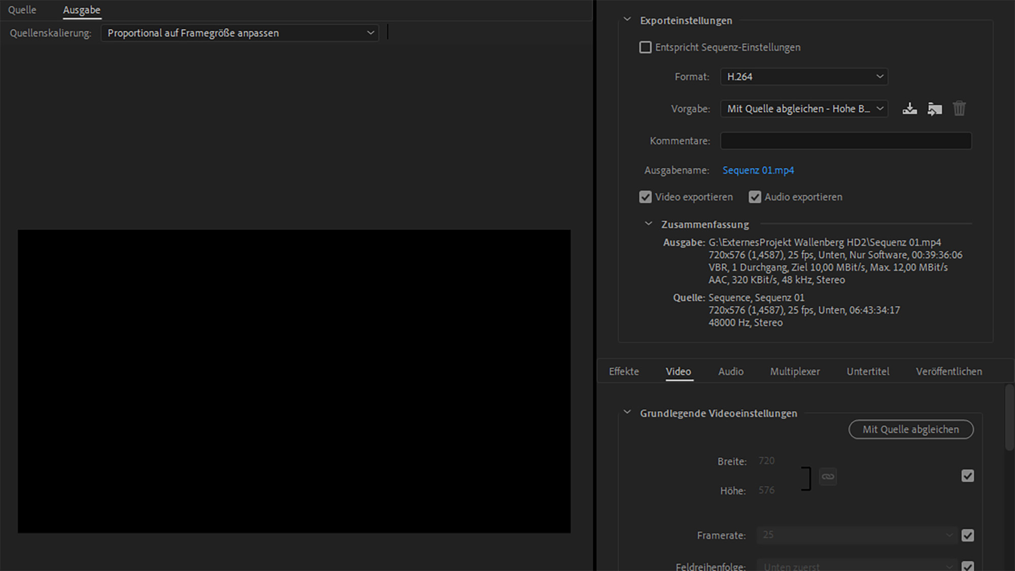This screenshot has height=571, width=1015.
Task: Toggle the Framerate match-source checkbox
Action: (x=967, y=535)
